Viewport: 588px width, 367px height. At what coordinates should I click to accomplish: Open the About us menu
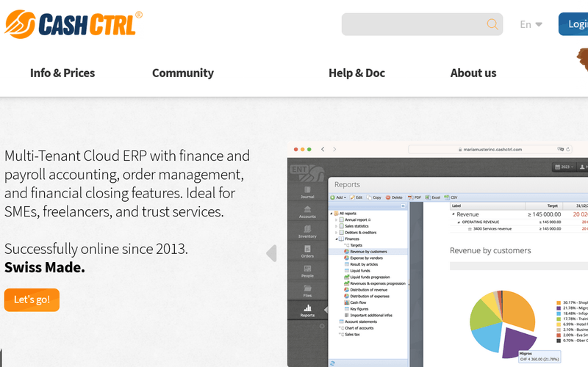[473, 73]
